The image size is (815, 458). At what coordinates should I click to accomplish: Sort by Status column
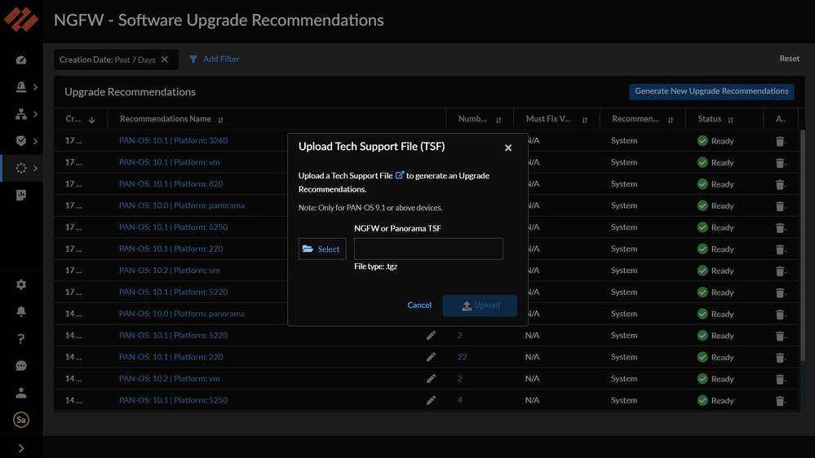[731, 120]
